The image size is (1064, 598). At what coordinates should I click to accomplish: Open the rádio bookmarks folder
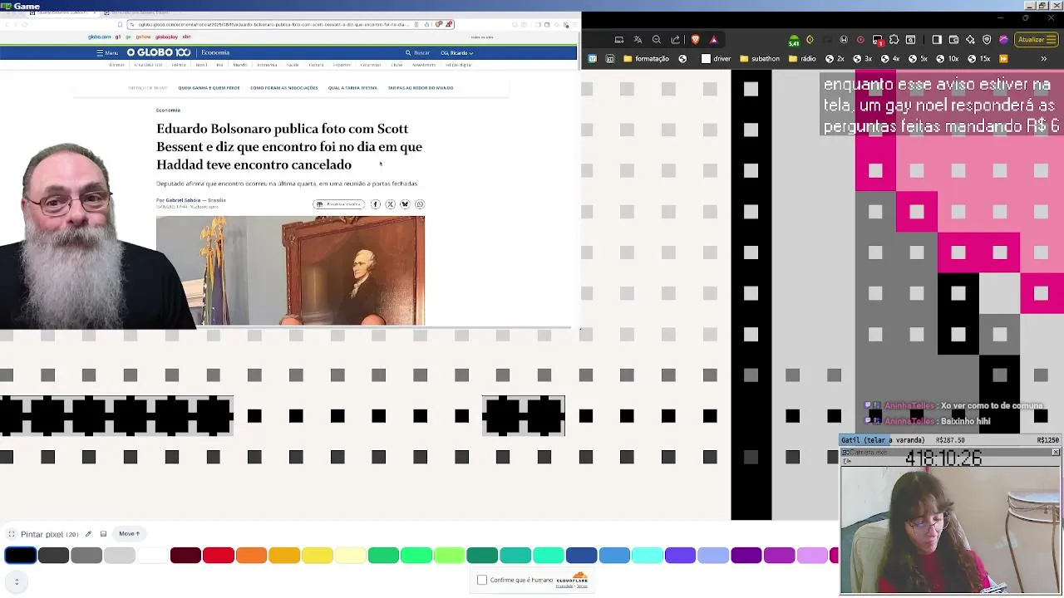(x=801, y=59)
